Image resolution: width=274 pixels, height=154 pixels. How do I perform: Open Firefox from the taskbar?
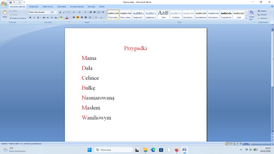click(177, 150)
